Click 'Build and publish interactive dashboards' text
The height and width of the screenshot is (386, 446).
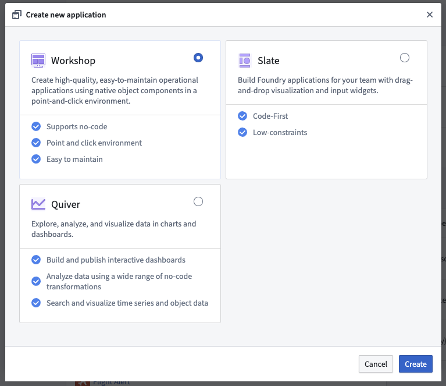tap(116, 260)
